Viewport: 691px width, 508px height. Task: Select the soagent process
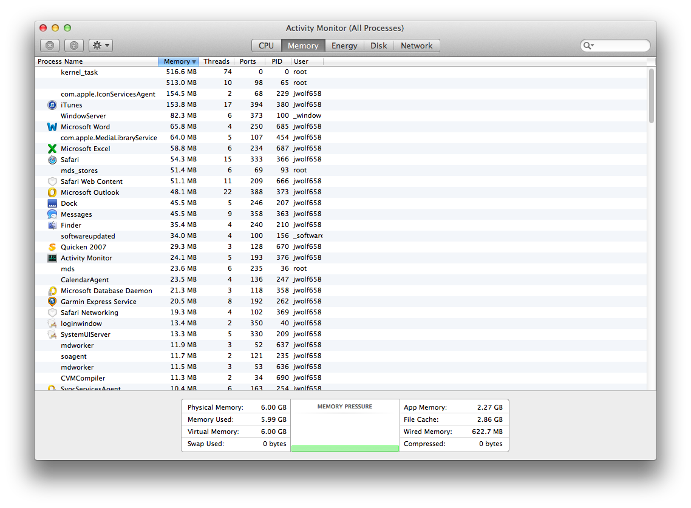click(73, 356)
